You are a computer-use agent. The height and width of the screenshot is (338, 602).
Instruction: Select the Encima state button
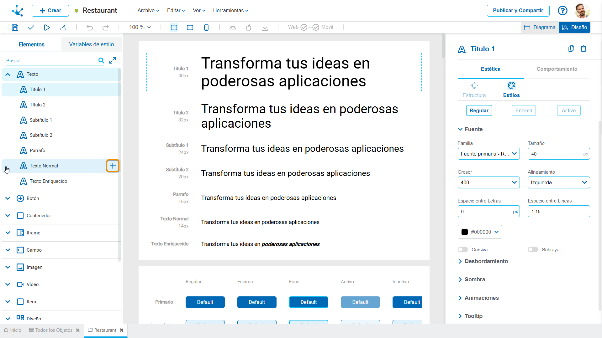524,111
